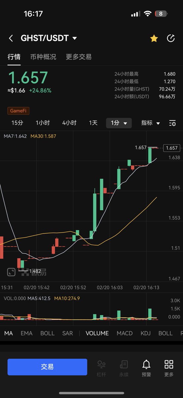Switch to the 更多交易 tab

79,57
